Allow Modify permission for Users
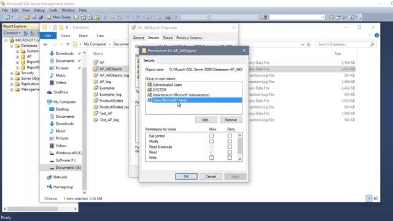This screenshot has height=221, width=393. [211, 141]
